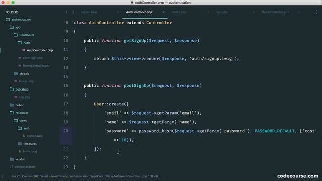
Task: Click the postSignUp function name
Action: (136, 86)
